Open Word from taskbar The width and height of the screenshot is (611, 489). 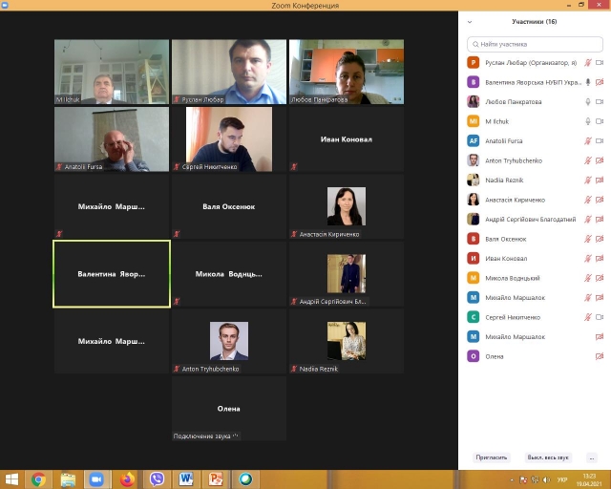186,479
